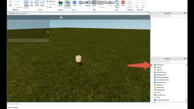Click the chat message input box
Viewport: 194px width, 109px height.
(28, 41)
